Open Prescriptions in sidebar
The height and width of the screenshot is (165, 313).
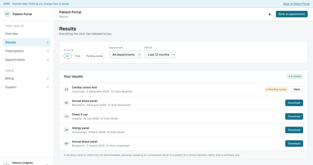tap(27, 51)
